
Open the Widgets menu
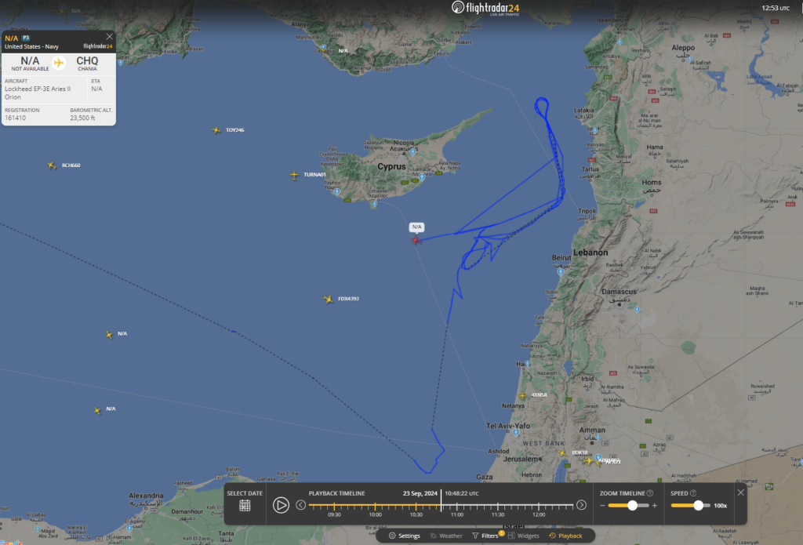(x=523, y=536)
